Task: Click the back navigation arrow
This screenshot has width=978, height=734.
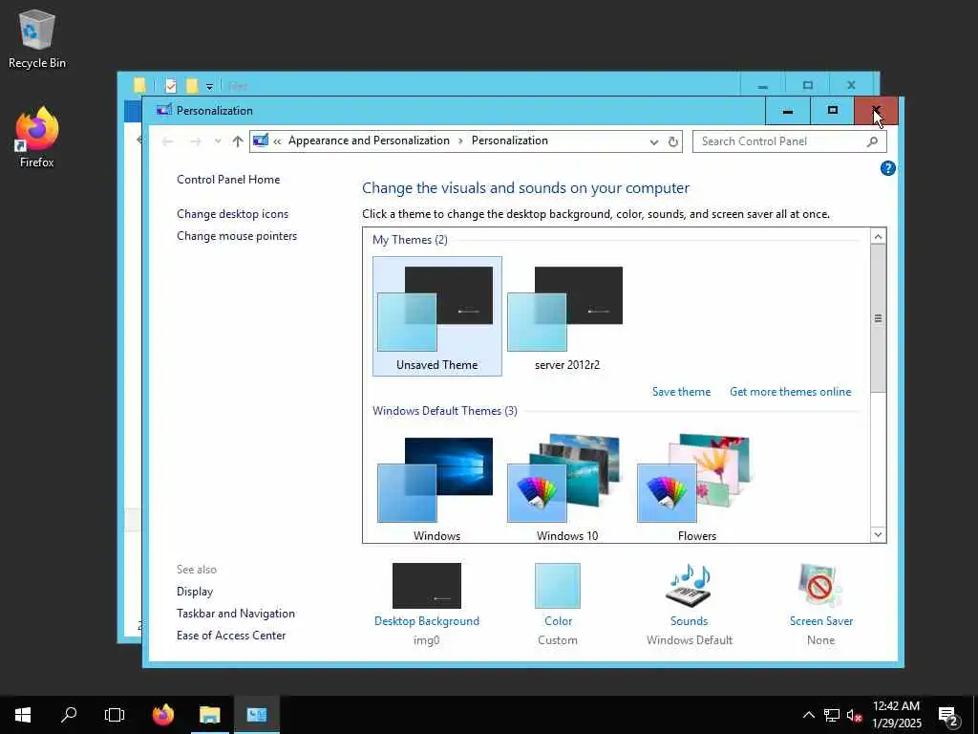Action: coord(167,141)
